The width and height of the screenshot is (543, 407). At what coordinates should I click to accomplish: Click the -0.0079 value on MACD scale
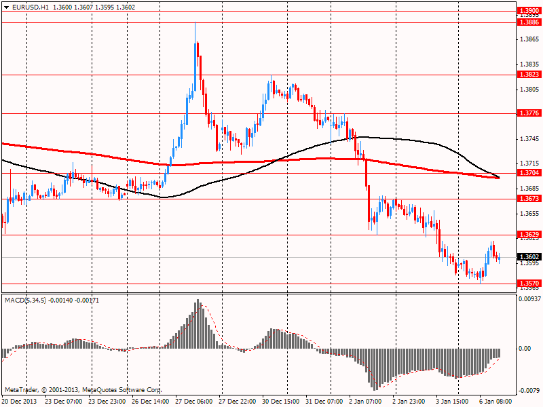point(529,391)
